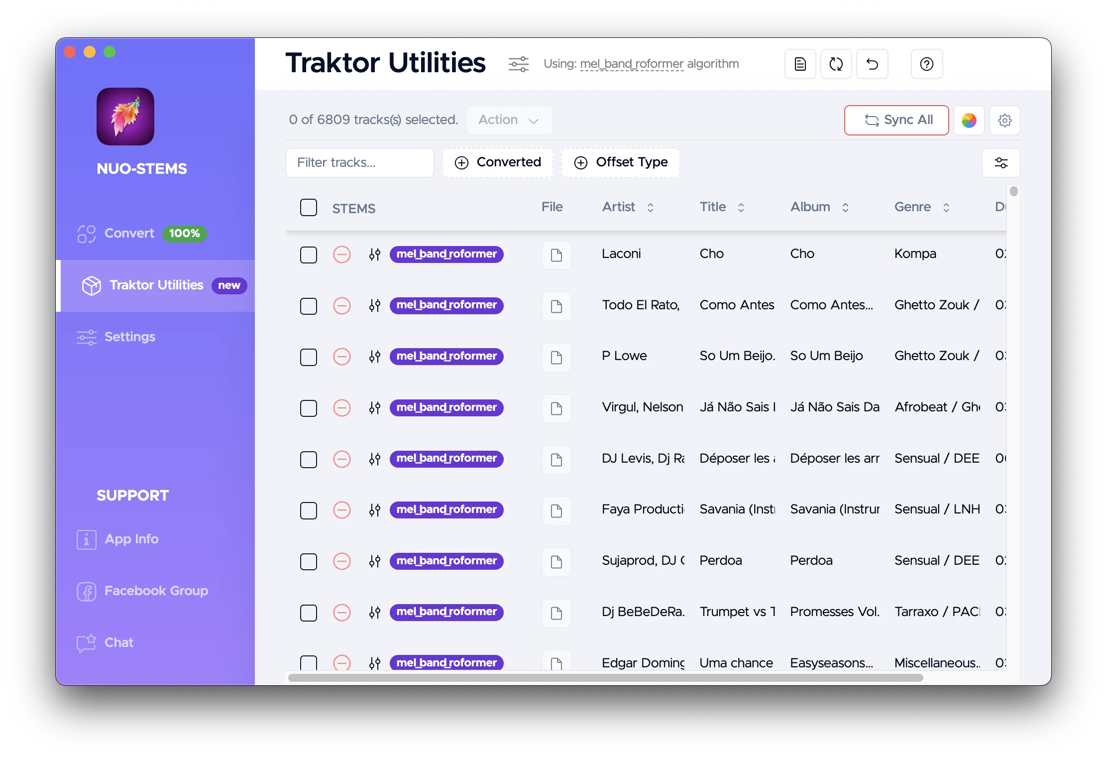The height and width of the screenshot is (759, 1107).
Task: Click the Kompa genre cell
Action: tap(915, 254)
